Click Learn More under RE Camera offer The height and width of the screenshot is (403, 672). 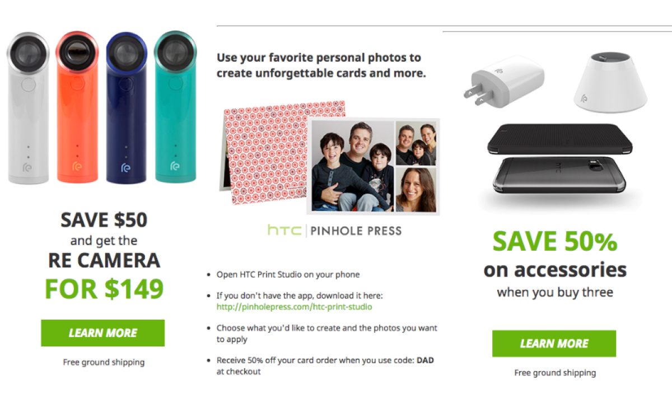102,333
